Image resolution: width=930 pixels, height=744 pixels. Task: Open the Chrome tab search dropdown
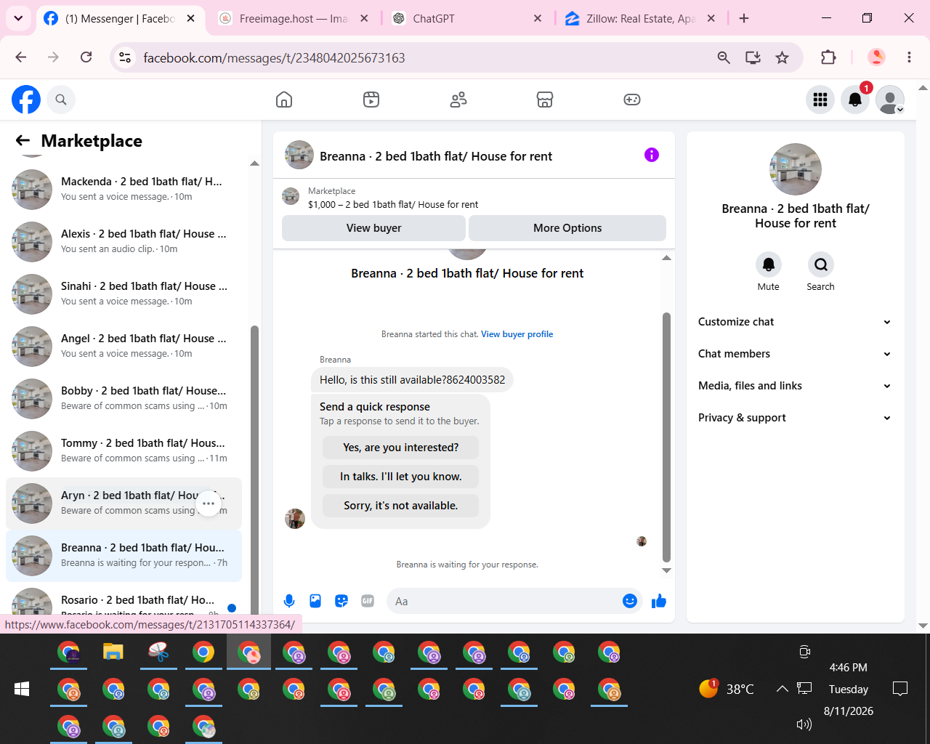click(18, 18)
